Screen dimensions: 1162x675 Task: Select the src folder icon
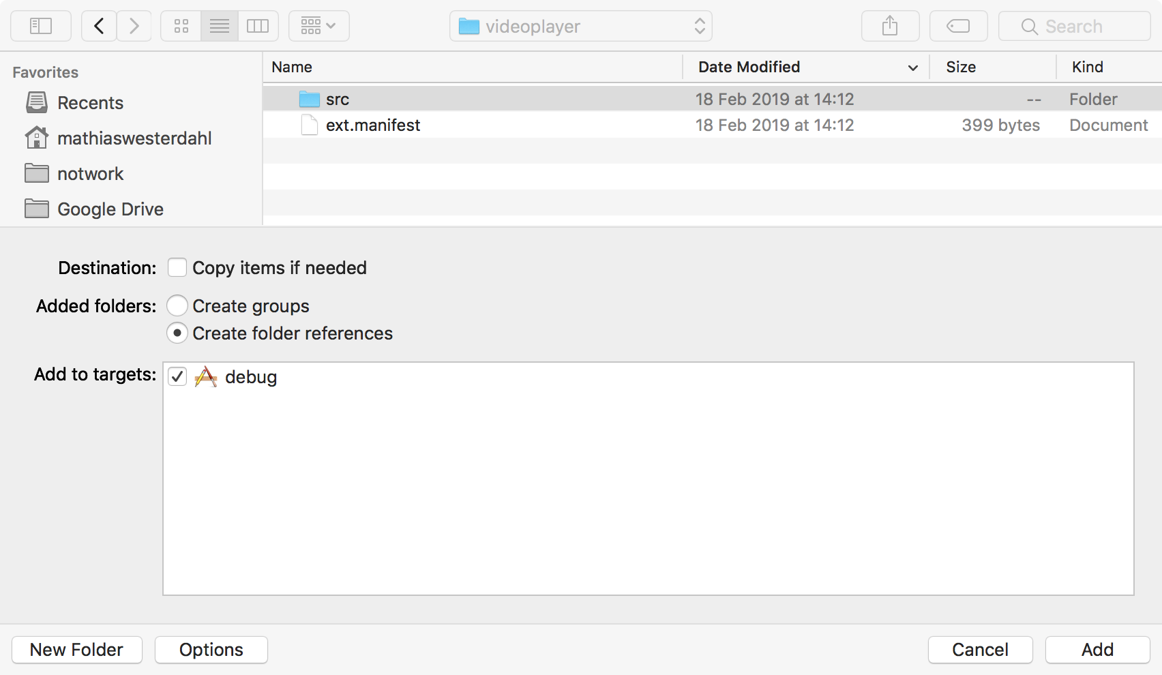(310, 100)
